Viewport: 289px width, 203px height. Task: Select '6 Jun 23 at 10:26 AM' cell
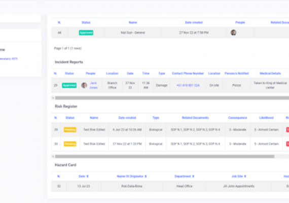127,130
